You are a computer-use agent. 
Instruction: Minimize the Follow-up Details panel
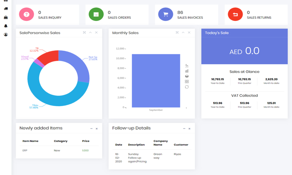point(184,129)
